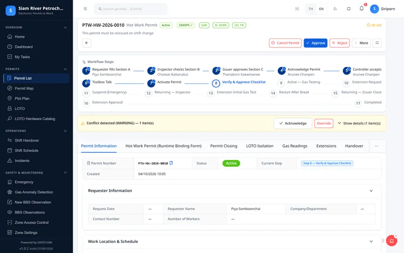
Task: Click the blue Approve button
Action: (315, 43)
